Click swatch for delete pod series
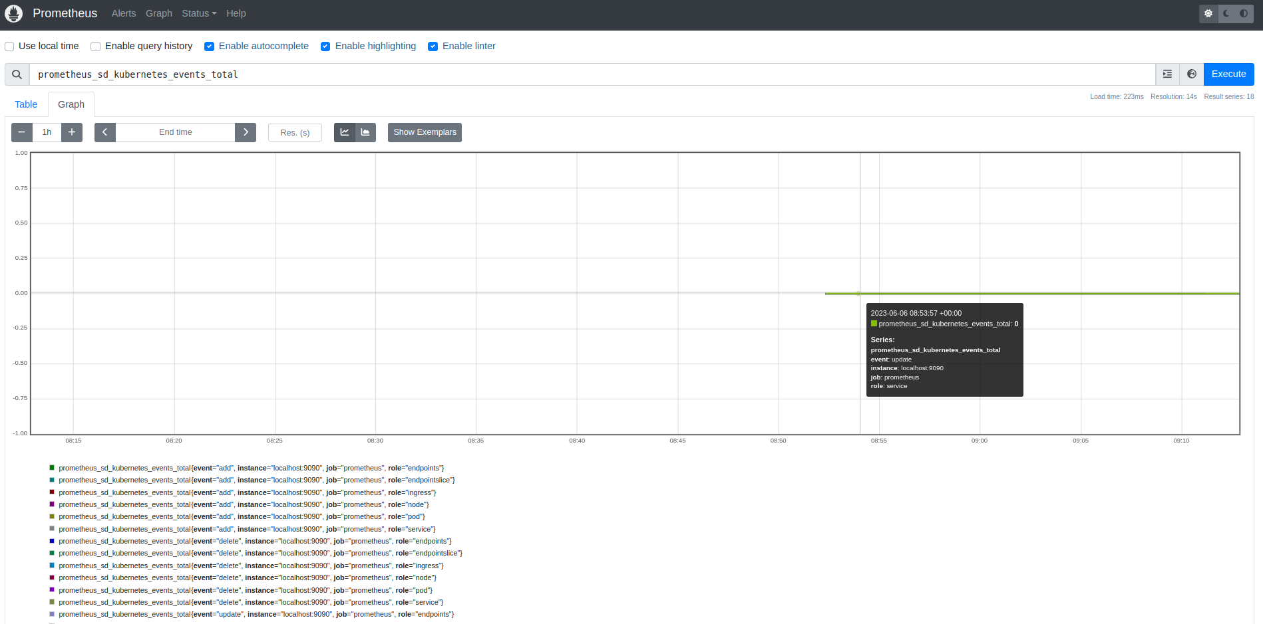The height and width of the screenshot is (624, 1263). tap(52, 590)
